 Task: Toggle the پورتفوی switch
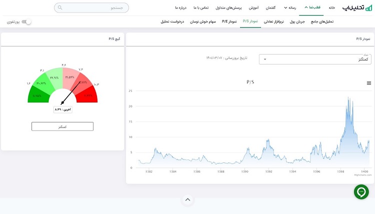click(26, 22)
